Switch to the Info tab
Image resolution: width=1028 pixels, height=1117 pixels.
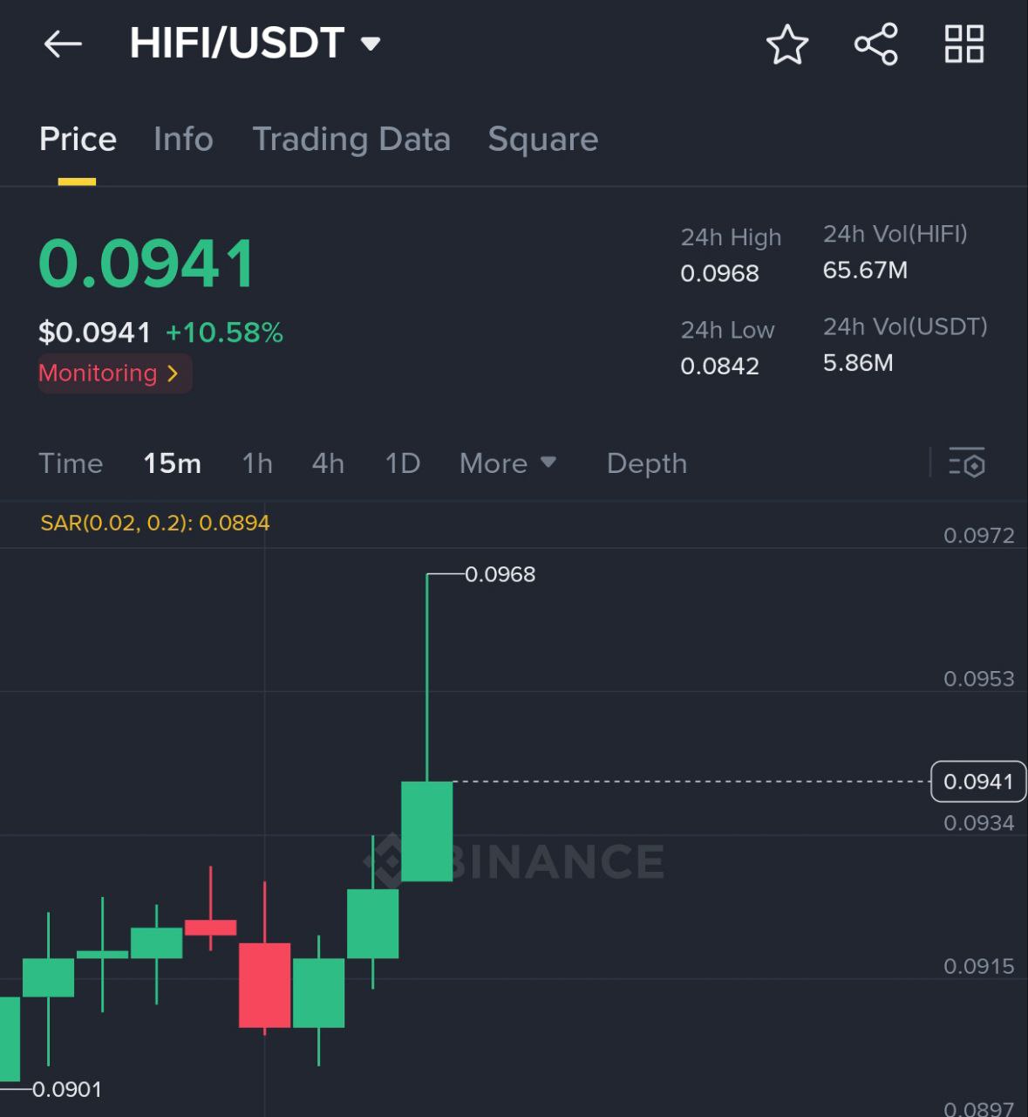(183, 140)
